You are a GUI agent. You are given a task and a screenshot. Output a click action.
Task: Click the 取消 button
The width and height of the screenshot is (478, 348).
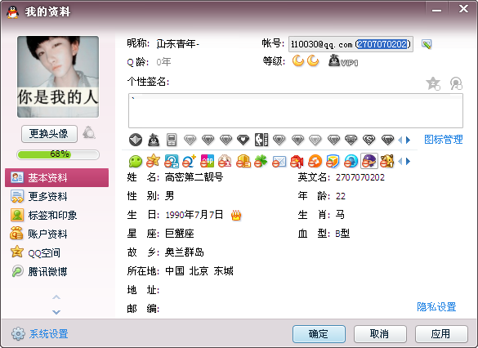tap(380, 334)
